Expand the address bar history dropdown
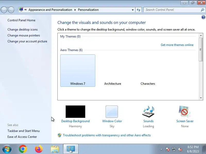 (x=133, y=10)
